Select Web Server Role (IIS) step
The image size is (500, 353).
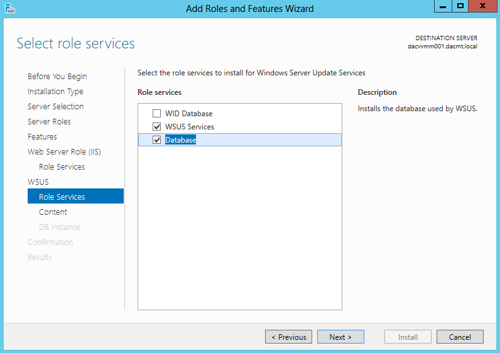(x=64, y=152)
